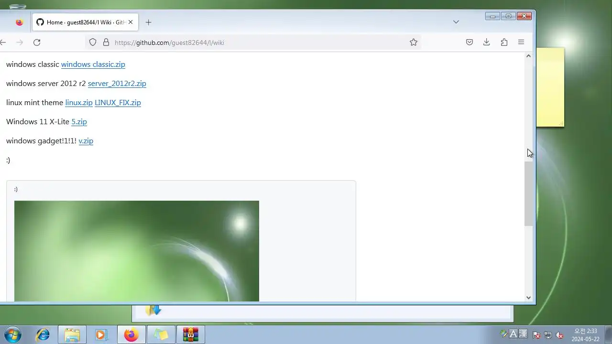
Task: Open the network connection tray icon
Action: tap(548, 335)
